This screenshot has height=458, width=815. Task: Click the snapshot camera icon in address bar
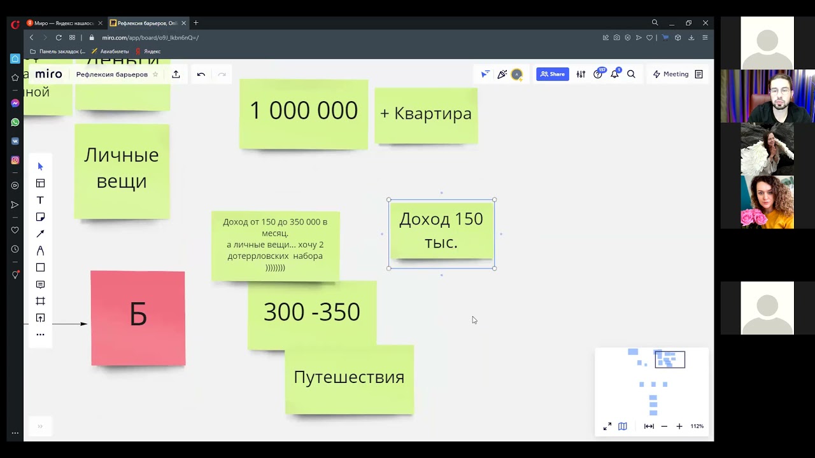[x=616, y=38]
